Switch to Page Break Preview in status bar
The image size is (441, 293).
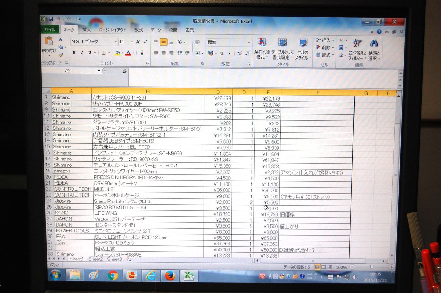coord(330,267)
